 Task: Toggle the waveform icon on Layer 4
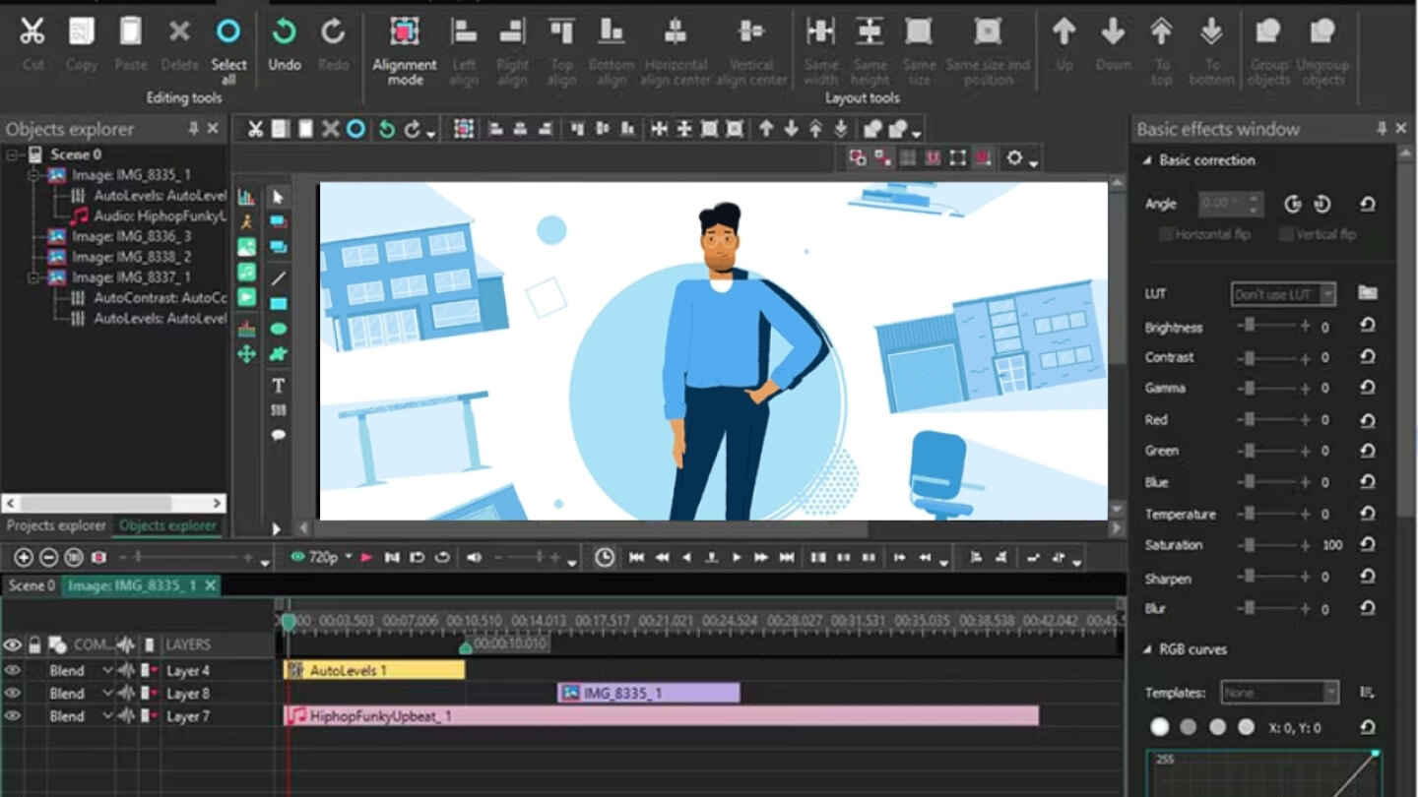tap(126, 670)
